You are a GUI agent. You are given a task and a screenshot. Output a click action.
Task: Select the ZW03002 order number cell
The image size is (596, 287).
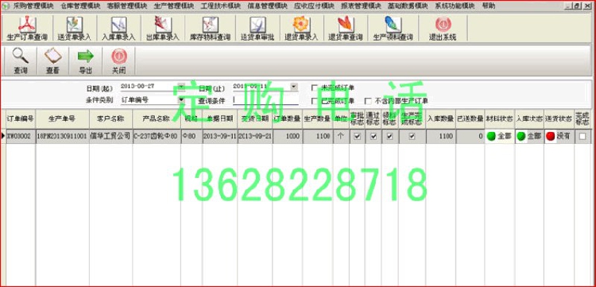pyautogui.click(x=21, y=137)
